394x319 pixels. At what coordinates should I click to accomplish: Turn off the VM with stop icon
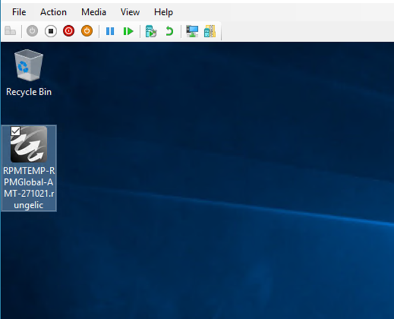[50, 31]
